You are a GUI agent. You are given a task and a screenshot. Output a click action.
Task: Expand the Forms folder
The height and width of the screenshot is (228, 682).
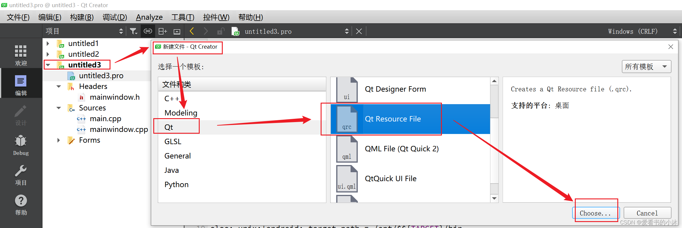pyautogui.click(x=59, y=140)
